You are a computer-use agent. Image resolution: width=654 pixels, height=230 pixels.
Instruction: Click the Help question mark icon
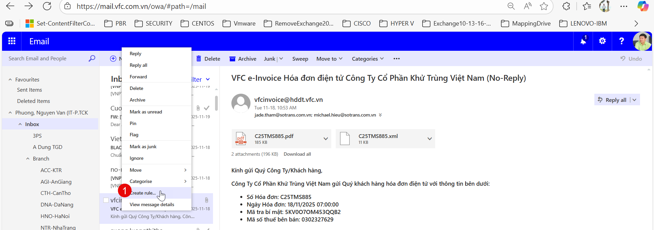(x=621, y=41)
